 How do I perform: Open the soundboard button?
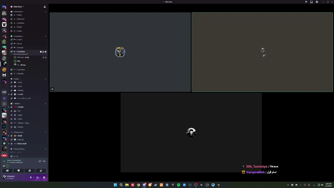pos(41,171)
